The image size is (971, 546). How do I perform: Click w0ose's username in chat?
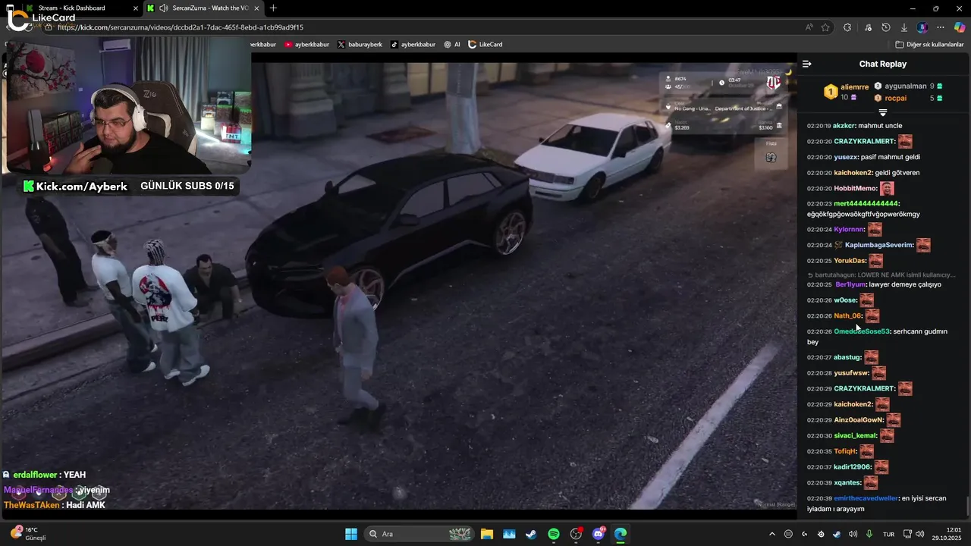point(846,300)
